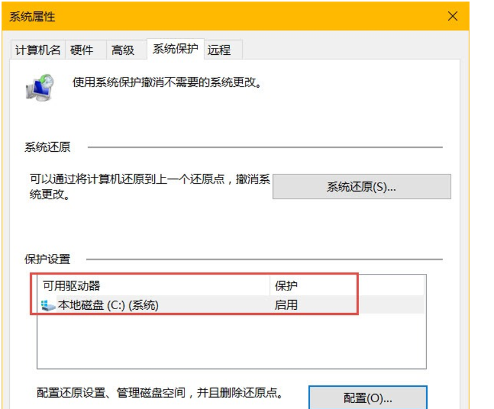Select the 本地磁盘 (C:) (系统) drive entry

pyautogui.click(x=108, y=306)
